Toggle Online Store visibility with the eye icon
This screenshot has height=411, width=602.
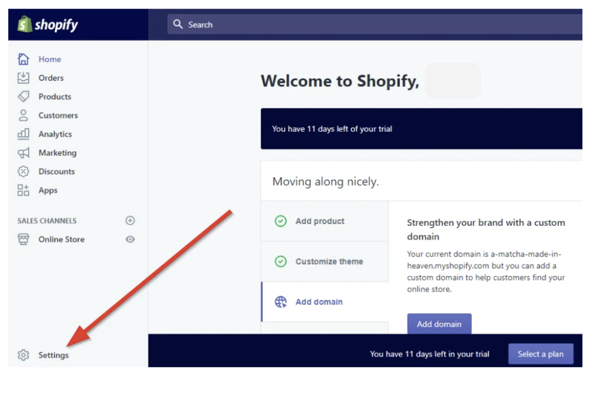point(130,239)
